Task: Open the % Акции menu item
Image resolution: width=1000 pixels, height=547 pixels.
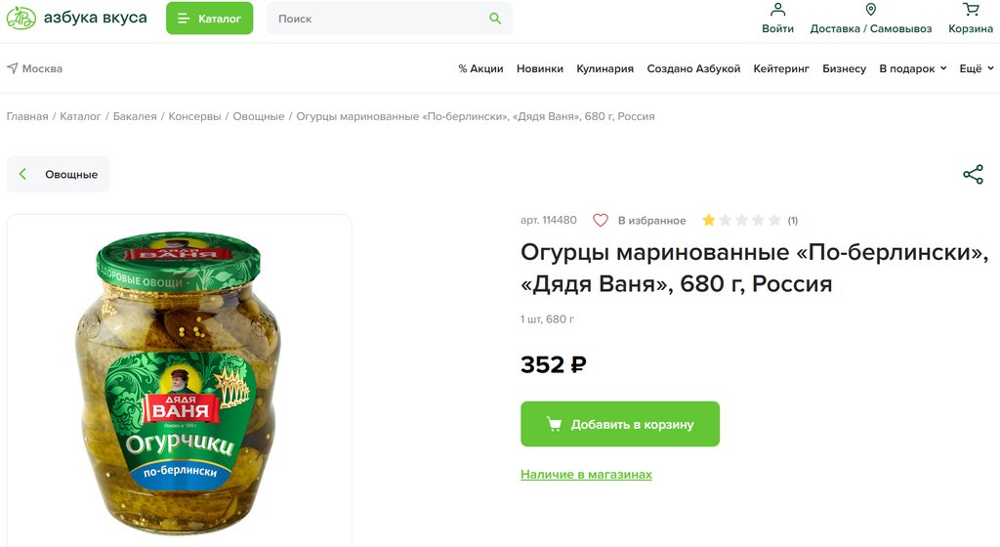Action: pyautogui.click(x=480, y=69)
